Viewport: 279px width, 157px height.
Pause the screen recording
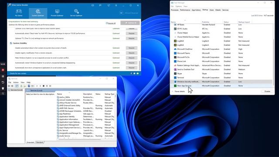pyautogui.click(x=3, y=76)
